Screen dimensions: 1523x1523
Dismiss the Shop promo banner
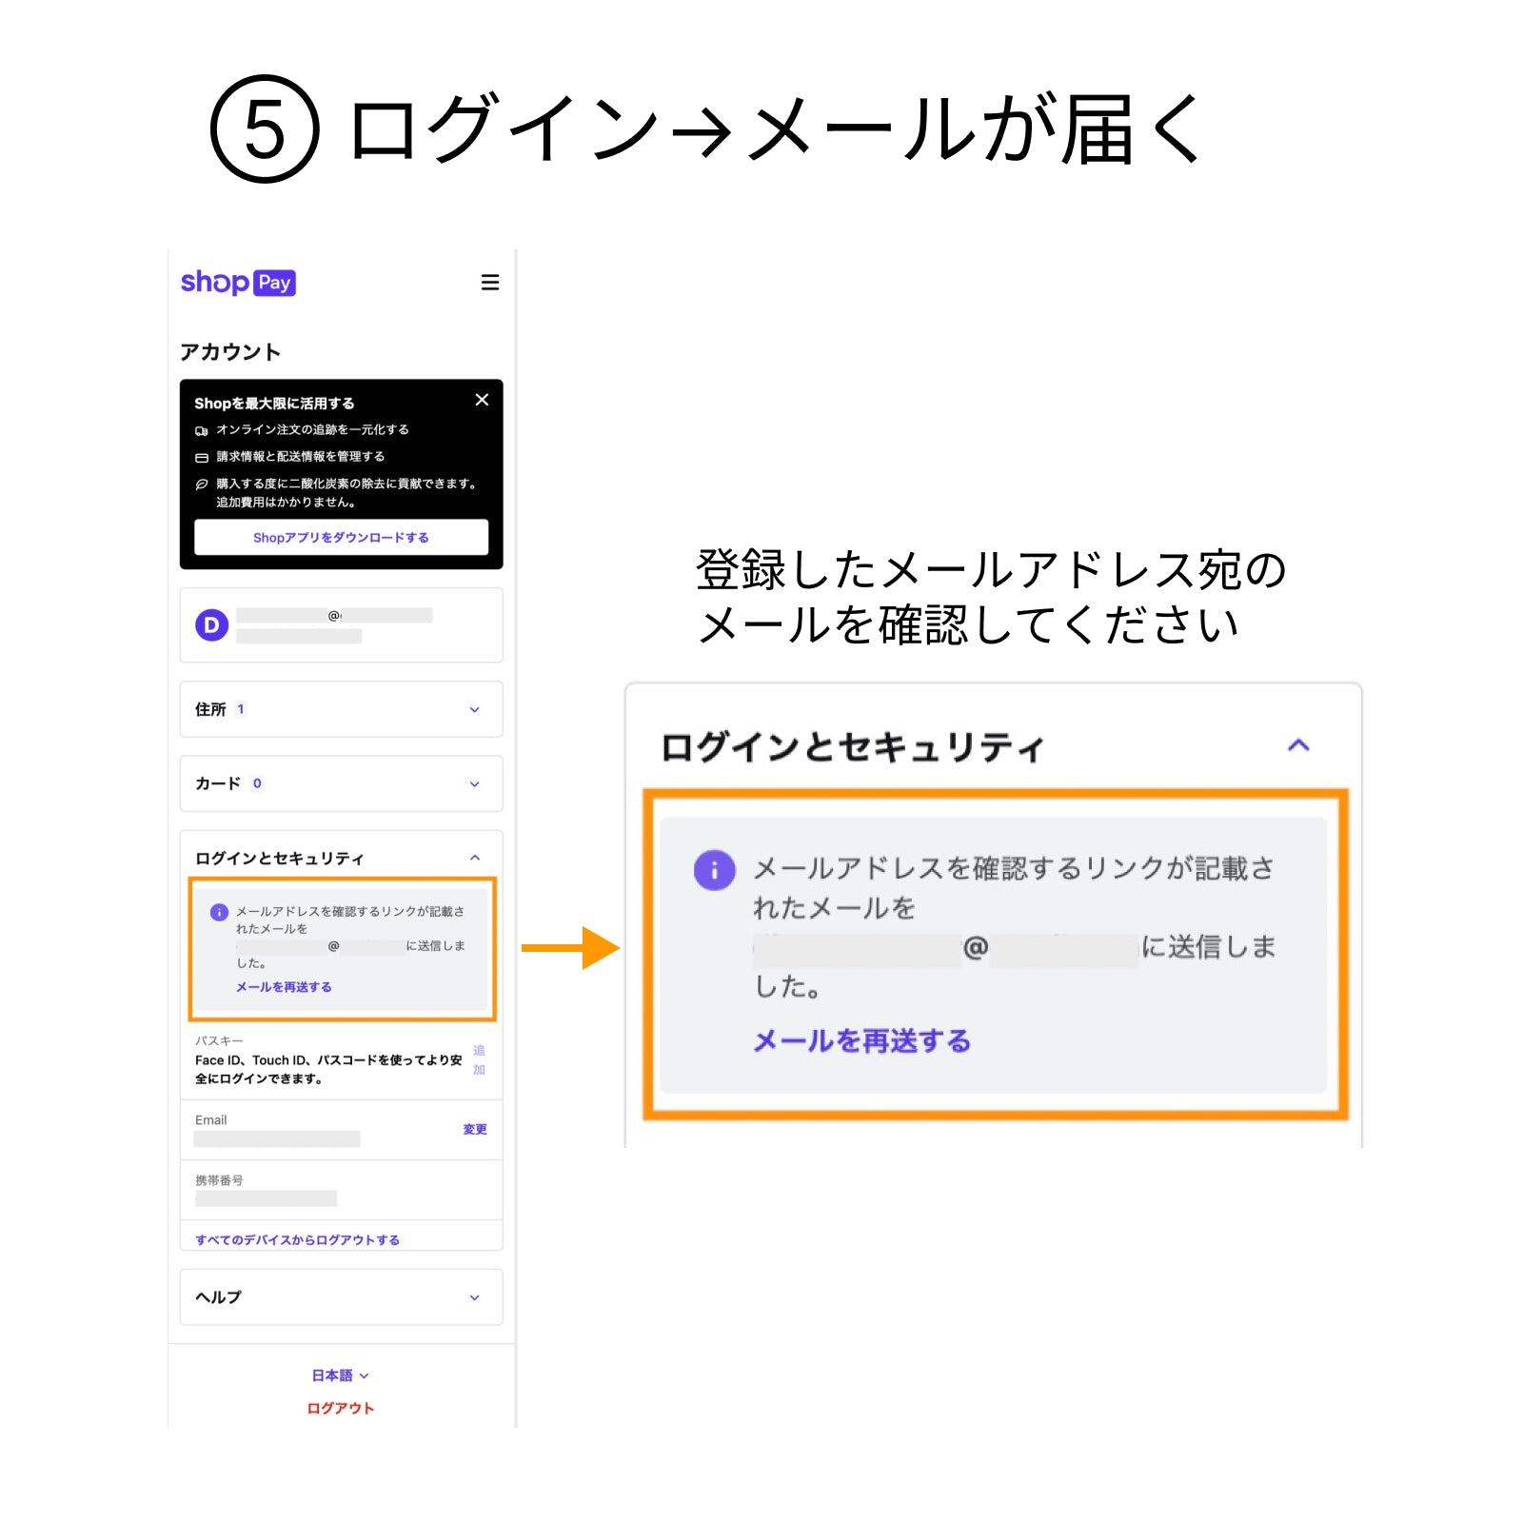click(482, 400)
